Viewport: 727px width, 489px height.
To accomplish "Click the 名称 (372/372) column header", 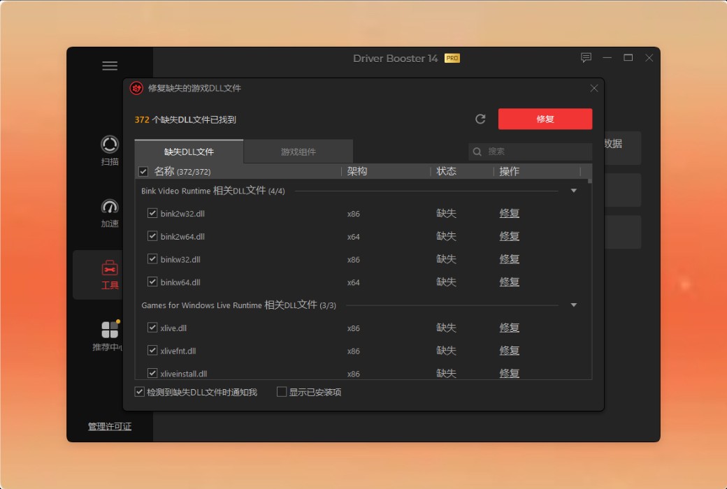I will 182,171.
